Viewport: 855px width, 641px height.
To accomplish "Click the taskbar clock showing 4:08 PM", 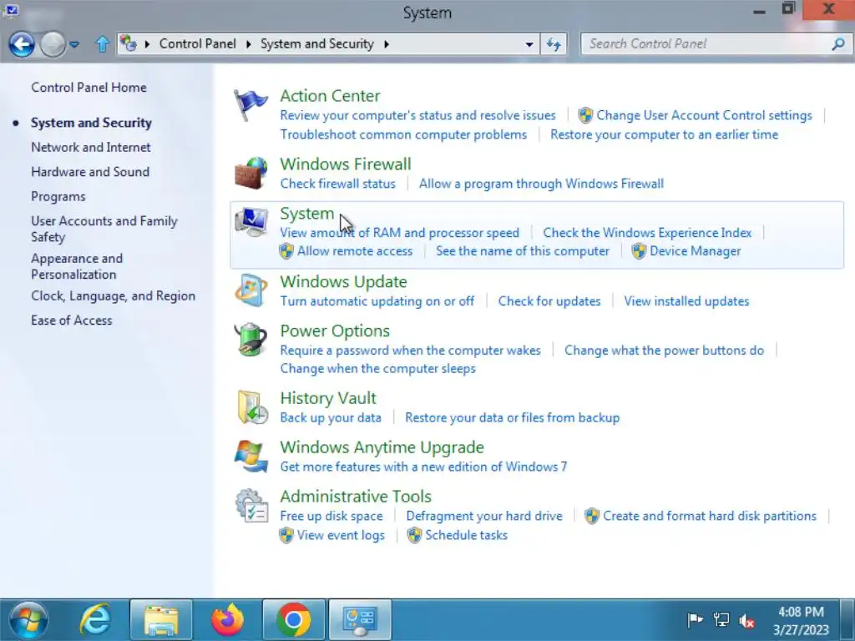I will (x=801, y=620).
